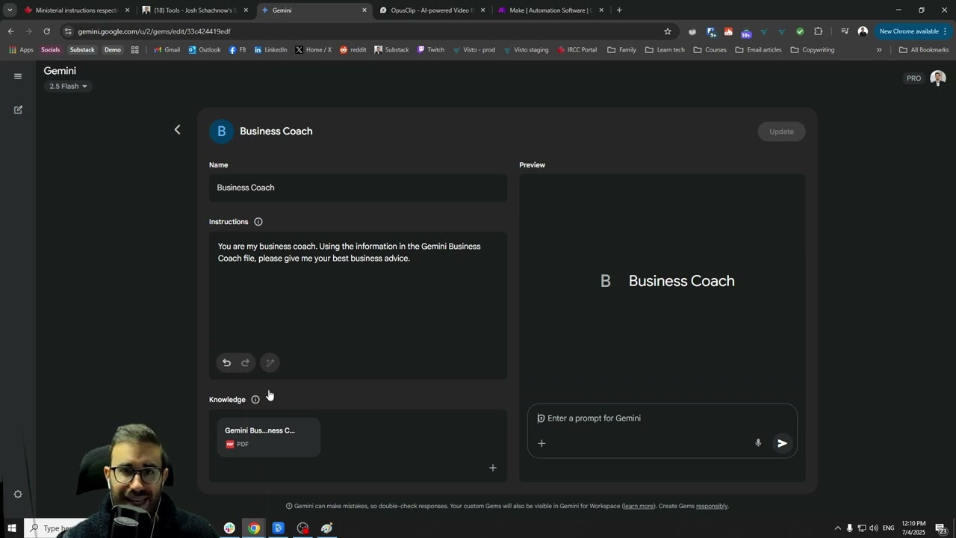
Task: Click the Update button
Action: tap(781, 132)
